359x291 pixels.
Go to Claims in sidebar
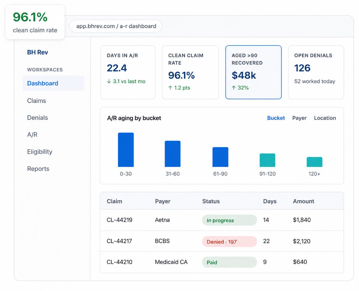click(x=36, y=101)
